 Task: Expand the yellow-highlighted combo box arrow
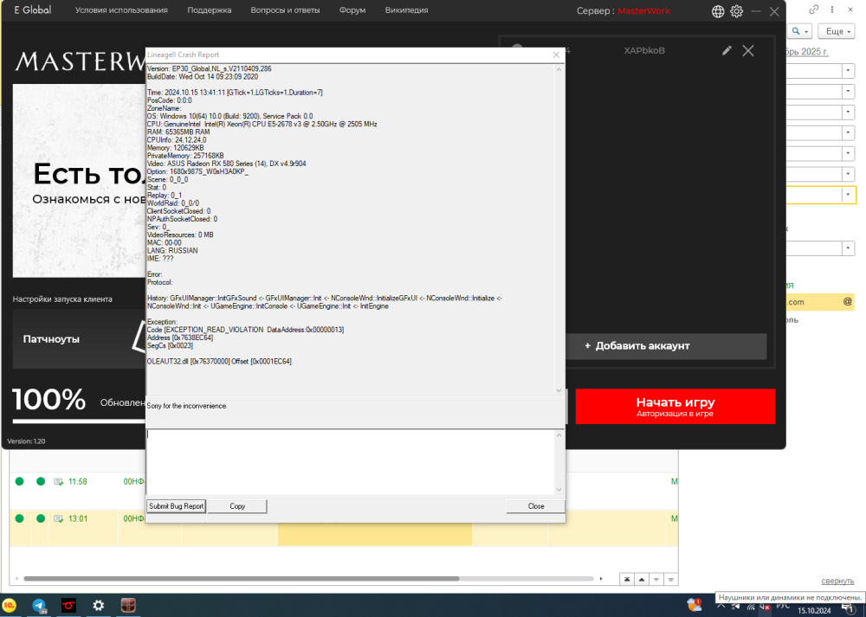847,196
